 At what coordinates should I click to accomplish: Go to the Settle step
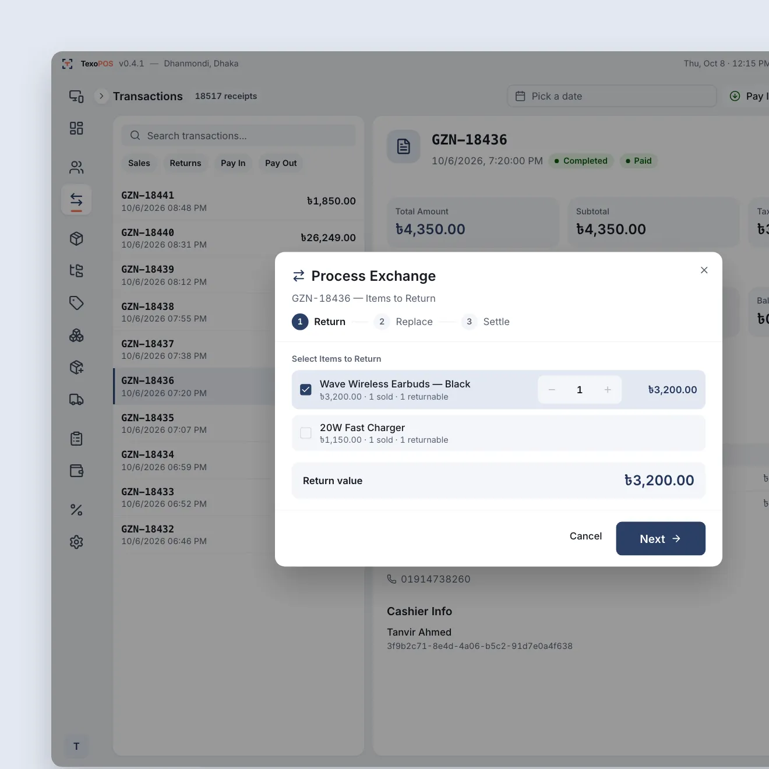486,322
